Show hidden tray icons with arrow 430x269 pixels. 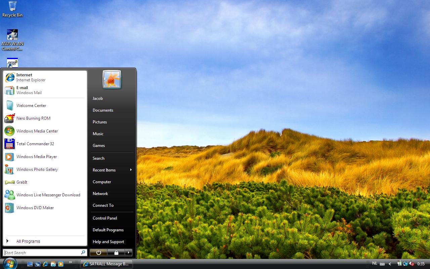point(390,264)
